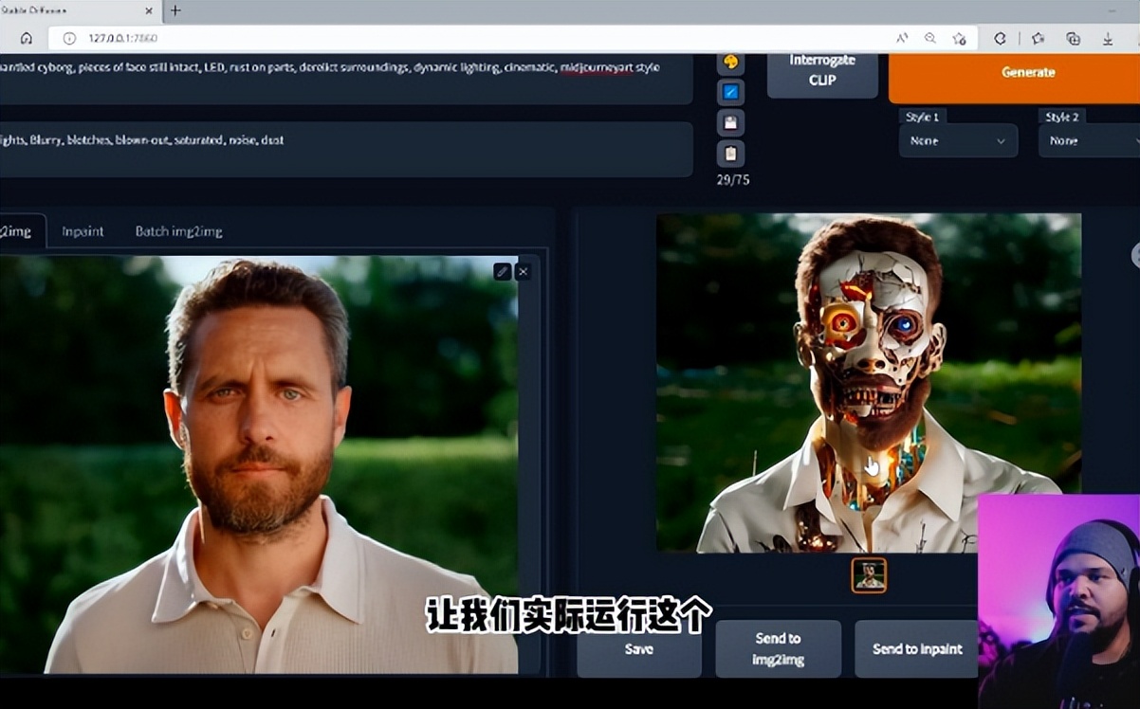This screenshot has height=709, width=1140.
Task: Open the Batch img2img tab
Action: [x=177, y=230]
